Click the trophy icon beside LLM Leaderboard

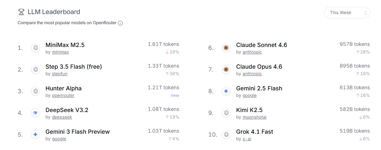point(21,12)
